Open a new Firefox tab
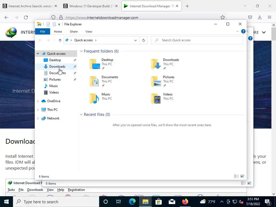 [x=187, y=6]
